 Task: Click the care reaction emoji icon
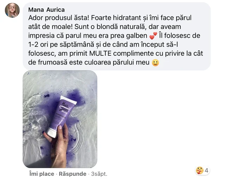200,171
